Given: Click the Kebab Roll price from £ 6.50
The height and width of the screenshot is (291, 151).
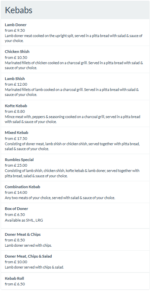Looking at the screenshot, I should 15,284.
